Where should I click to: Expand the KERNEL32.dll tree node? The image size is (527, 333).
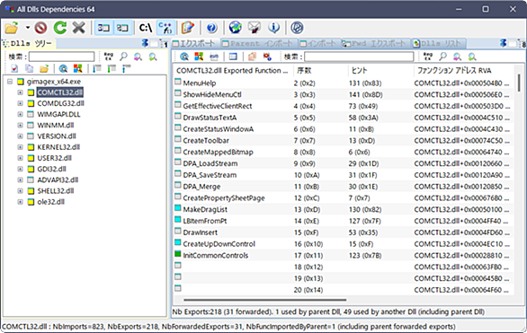[20, 147]
